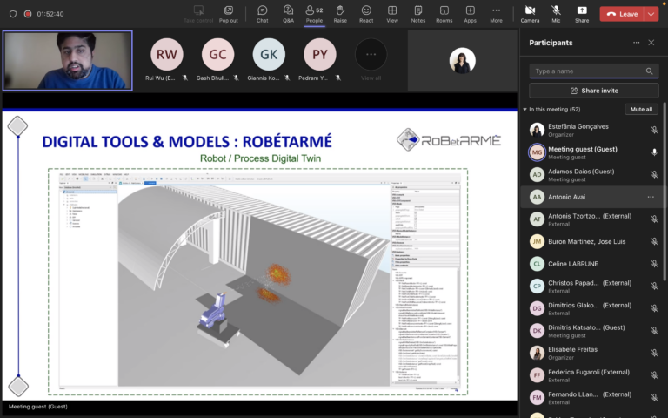The image size is (668, 418).
Task: Toggle Christos Papad mic icon
Action: tap(654, 287)
